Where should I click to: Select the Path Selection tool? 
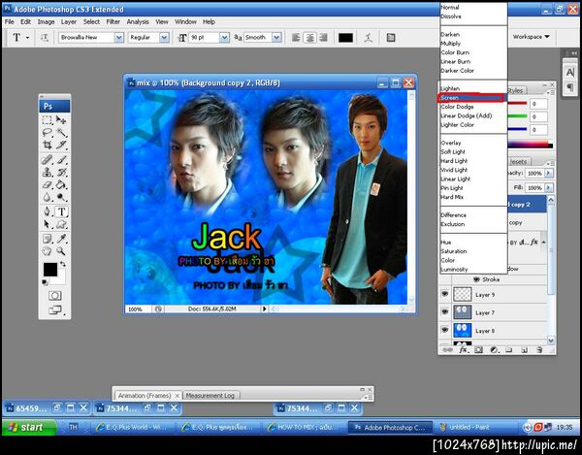(48, 224)
